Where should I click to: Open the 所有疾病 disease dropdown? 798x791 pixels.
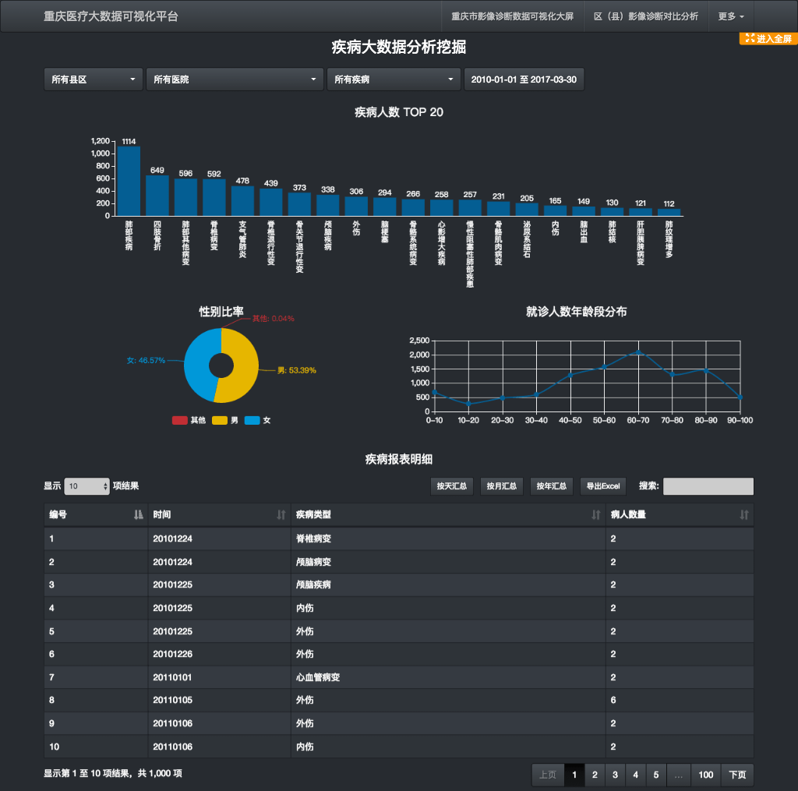(394, 79)
